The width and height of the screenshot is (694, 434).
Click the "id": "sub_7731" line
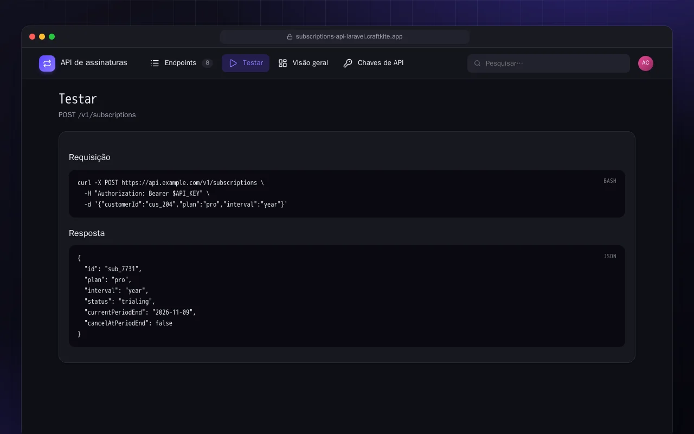coord(113,269)
